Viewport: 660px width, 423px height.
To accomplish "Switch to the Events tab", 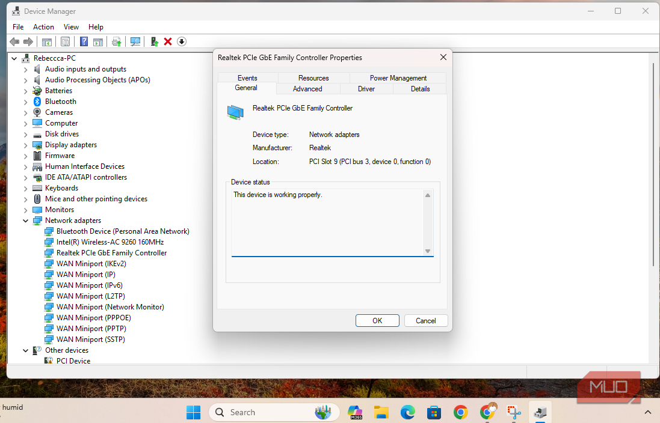I will point(247,78).
